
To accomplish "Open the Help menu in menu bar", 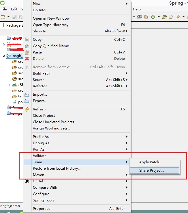I will (x=137, y=9).
